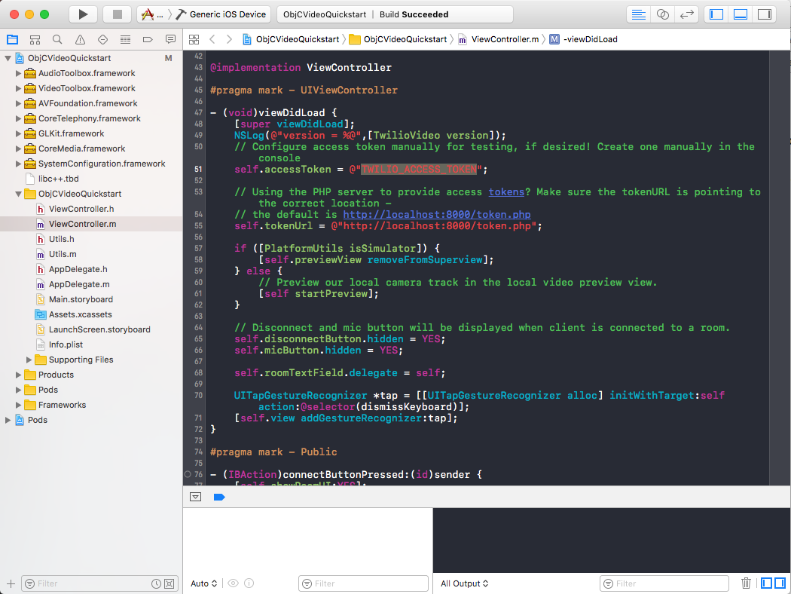Hide the debug area with toggle button

tap(196, 497)
